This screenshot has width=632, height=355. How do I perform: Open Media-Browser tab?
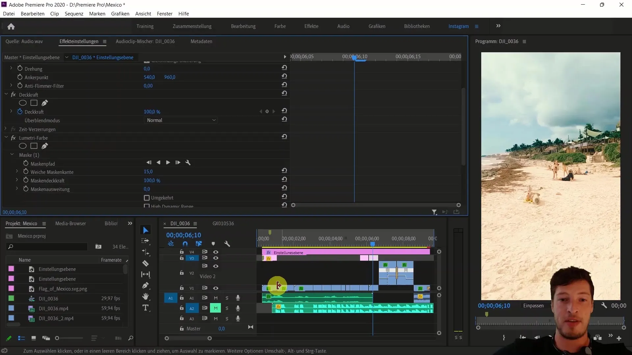(x=70, y=224)
